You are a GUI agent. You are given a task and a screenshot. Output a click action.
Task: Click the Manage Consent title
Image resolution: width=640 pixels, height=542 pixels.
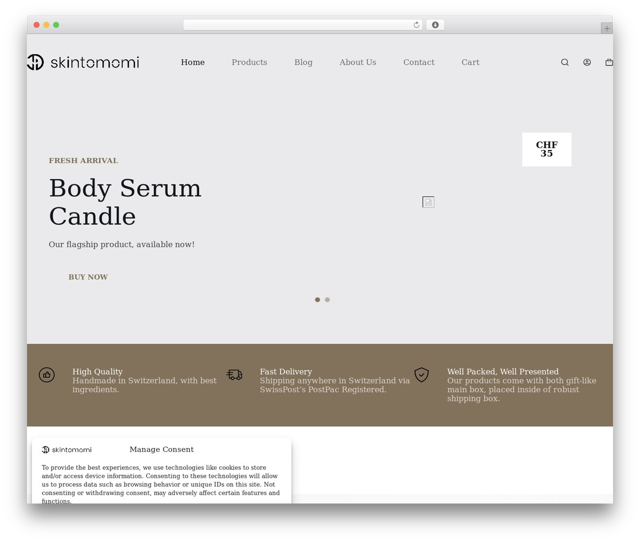tap(161, 449)
